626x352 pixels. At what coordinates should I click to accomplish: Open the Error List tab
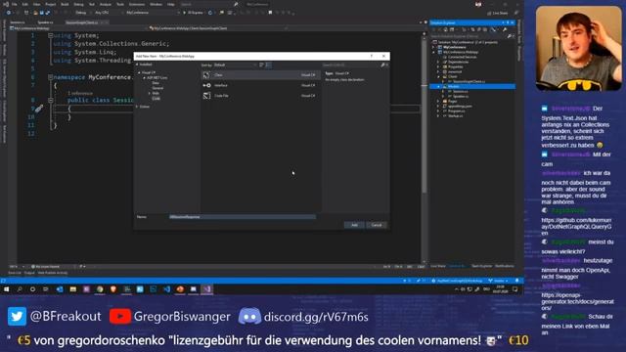(15, 273)
